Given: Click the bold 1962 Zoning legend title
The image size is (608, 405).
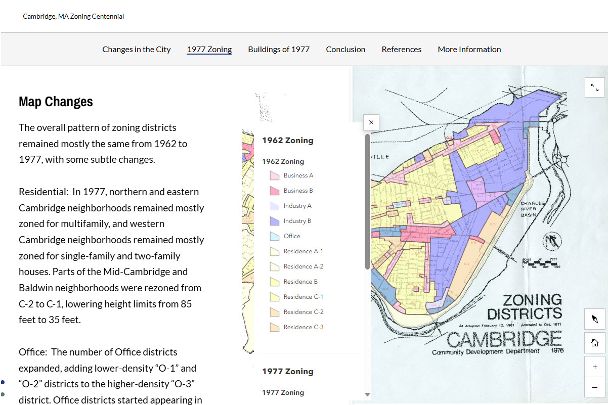Looking at the screenshot, I should pyautogui.click(x=288, y=141).
